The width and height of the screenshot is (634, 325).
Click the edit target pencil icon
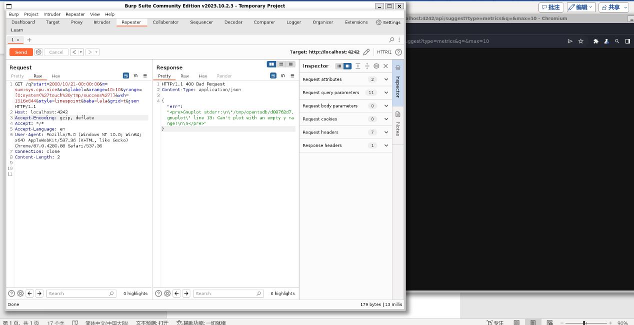366,52
